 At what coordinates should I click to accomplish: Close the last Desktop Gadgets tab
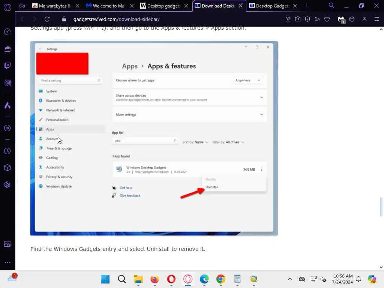pos(295,6)
